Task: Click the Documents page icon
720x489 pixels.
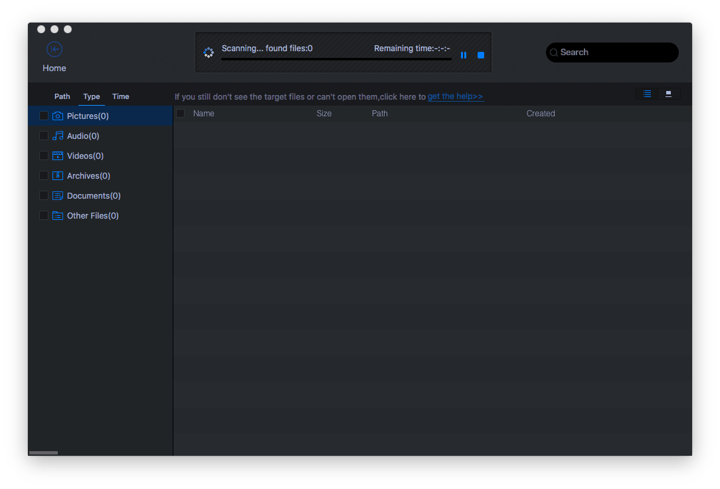Action: [x=58, y=196]
